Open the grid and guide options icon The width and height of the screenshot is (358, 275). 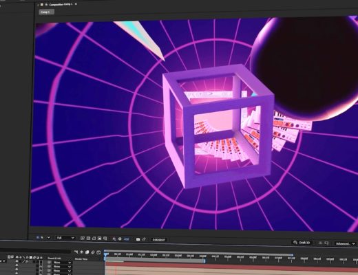coord(105,239)
